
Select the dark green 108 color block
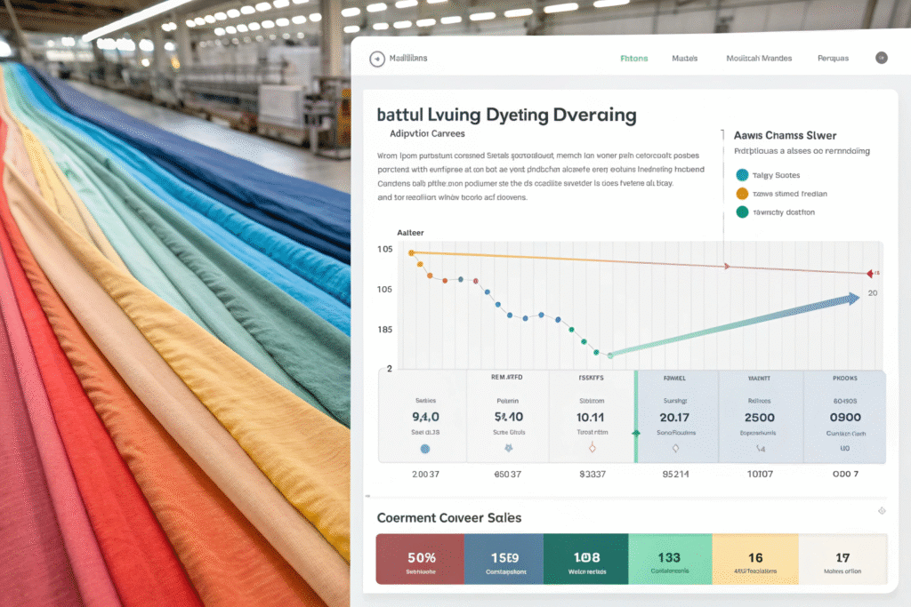point(585,559)
